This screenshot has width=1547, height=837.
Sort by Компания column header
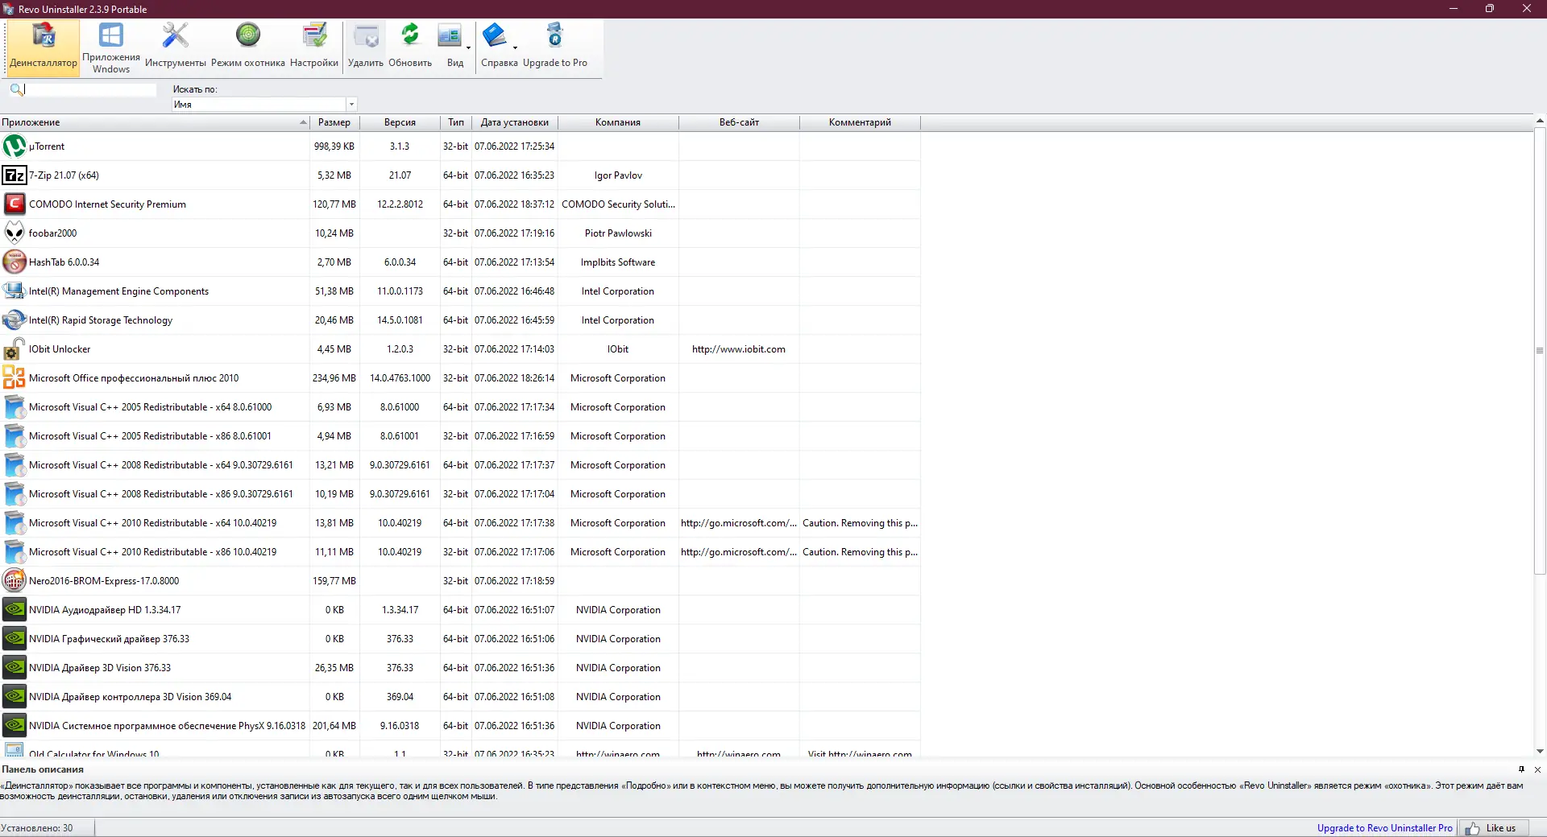[x=618, y=122]
